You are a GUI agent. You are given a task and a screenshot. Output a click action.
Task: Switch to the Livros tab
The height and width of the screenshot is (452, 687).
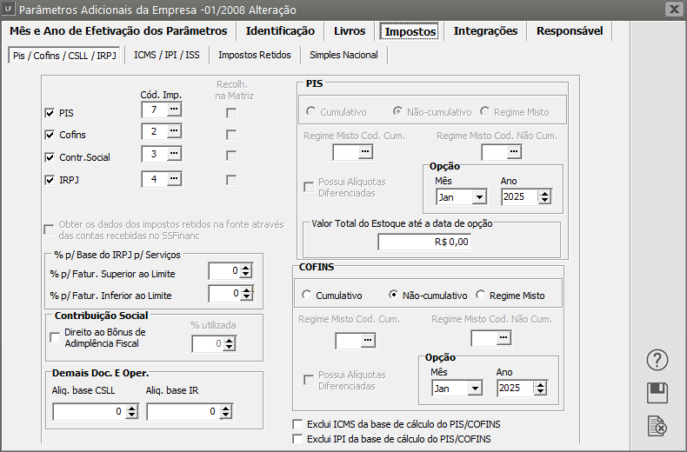350,31
